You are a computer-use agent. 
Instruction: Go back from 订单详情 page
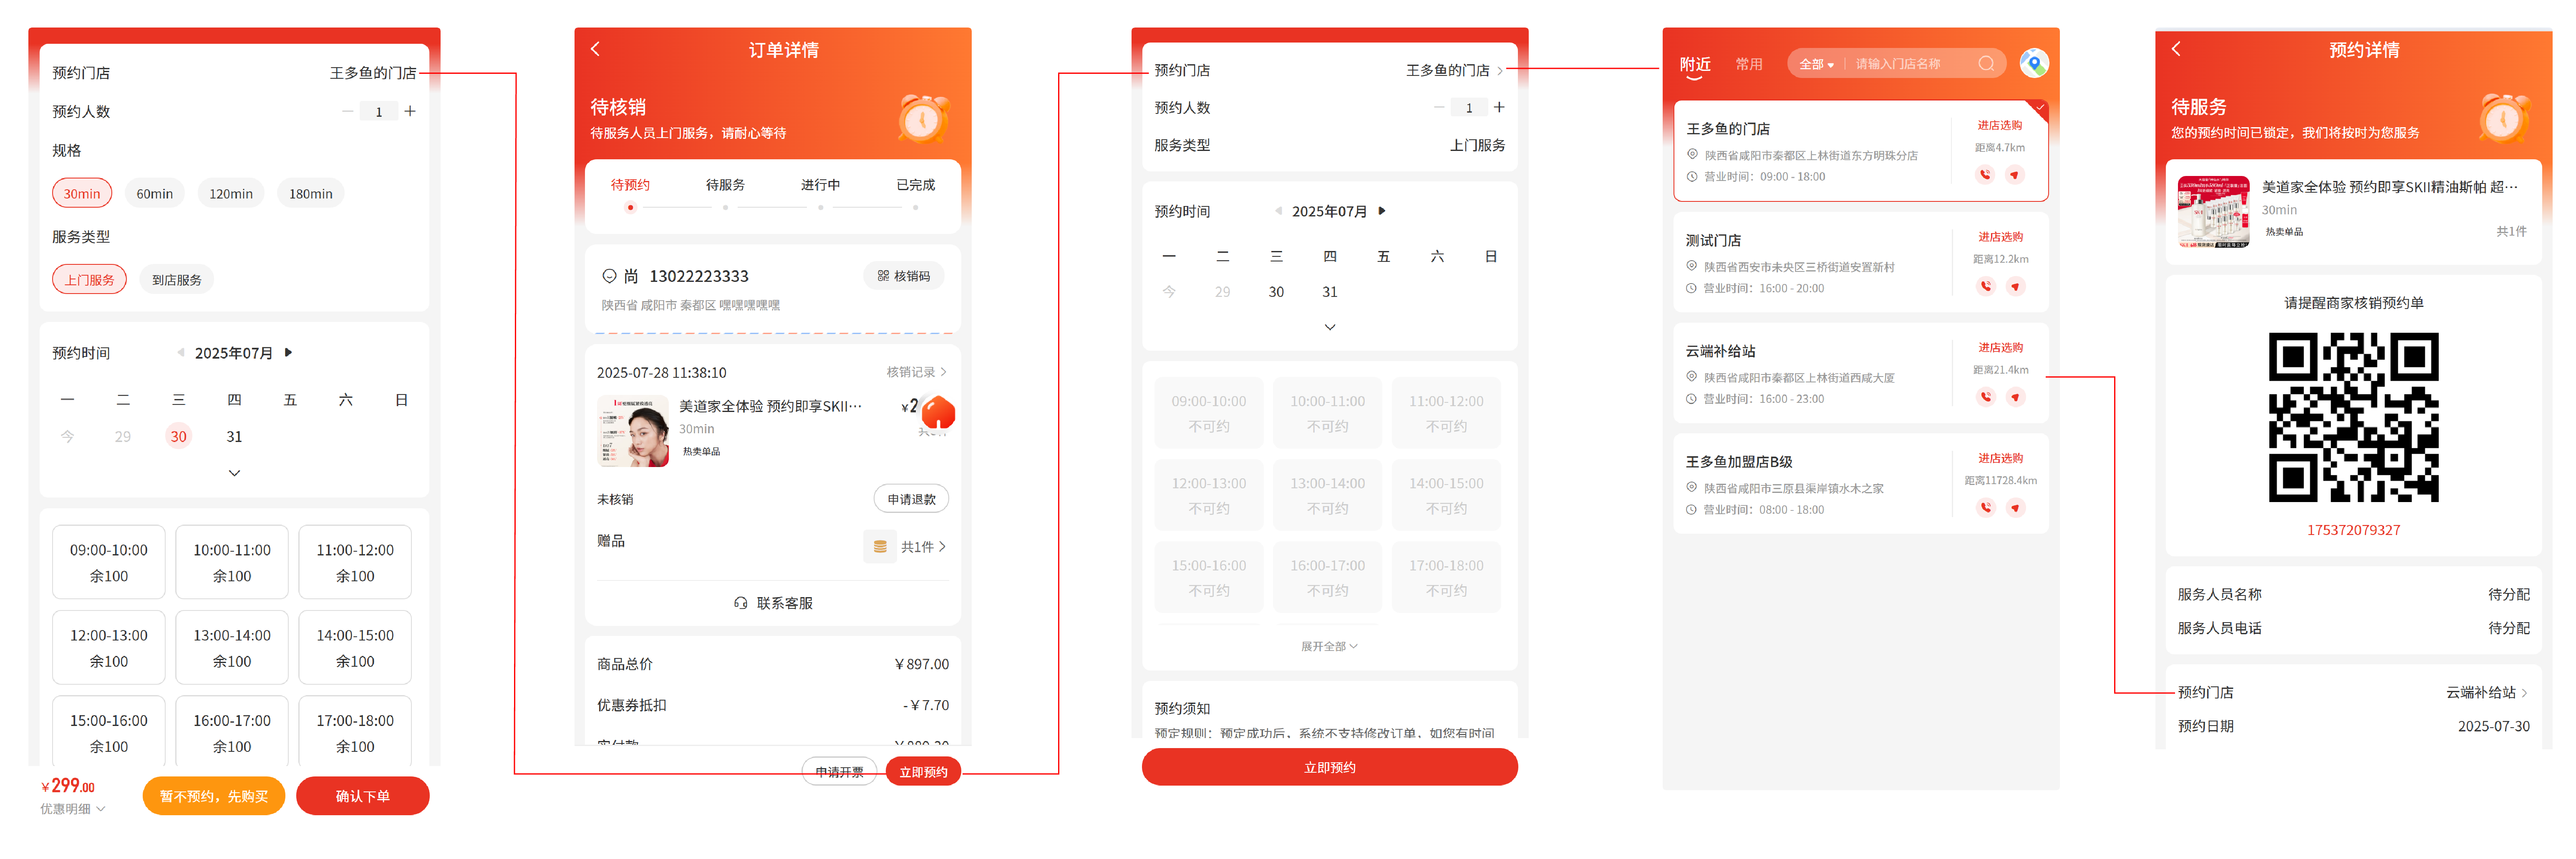(x=596, y=49)
